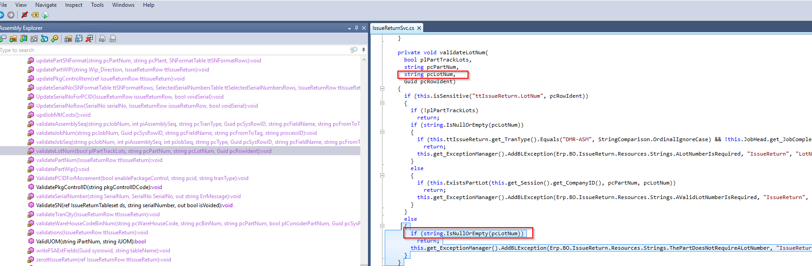Select ValidatePkgControlID method entry

[99, 187]
